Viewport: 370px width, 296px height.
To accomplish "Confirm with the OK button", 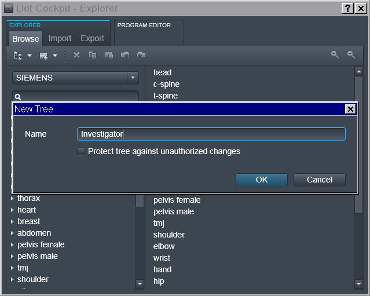I will point(262,180).
